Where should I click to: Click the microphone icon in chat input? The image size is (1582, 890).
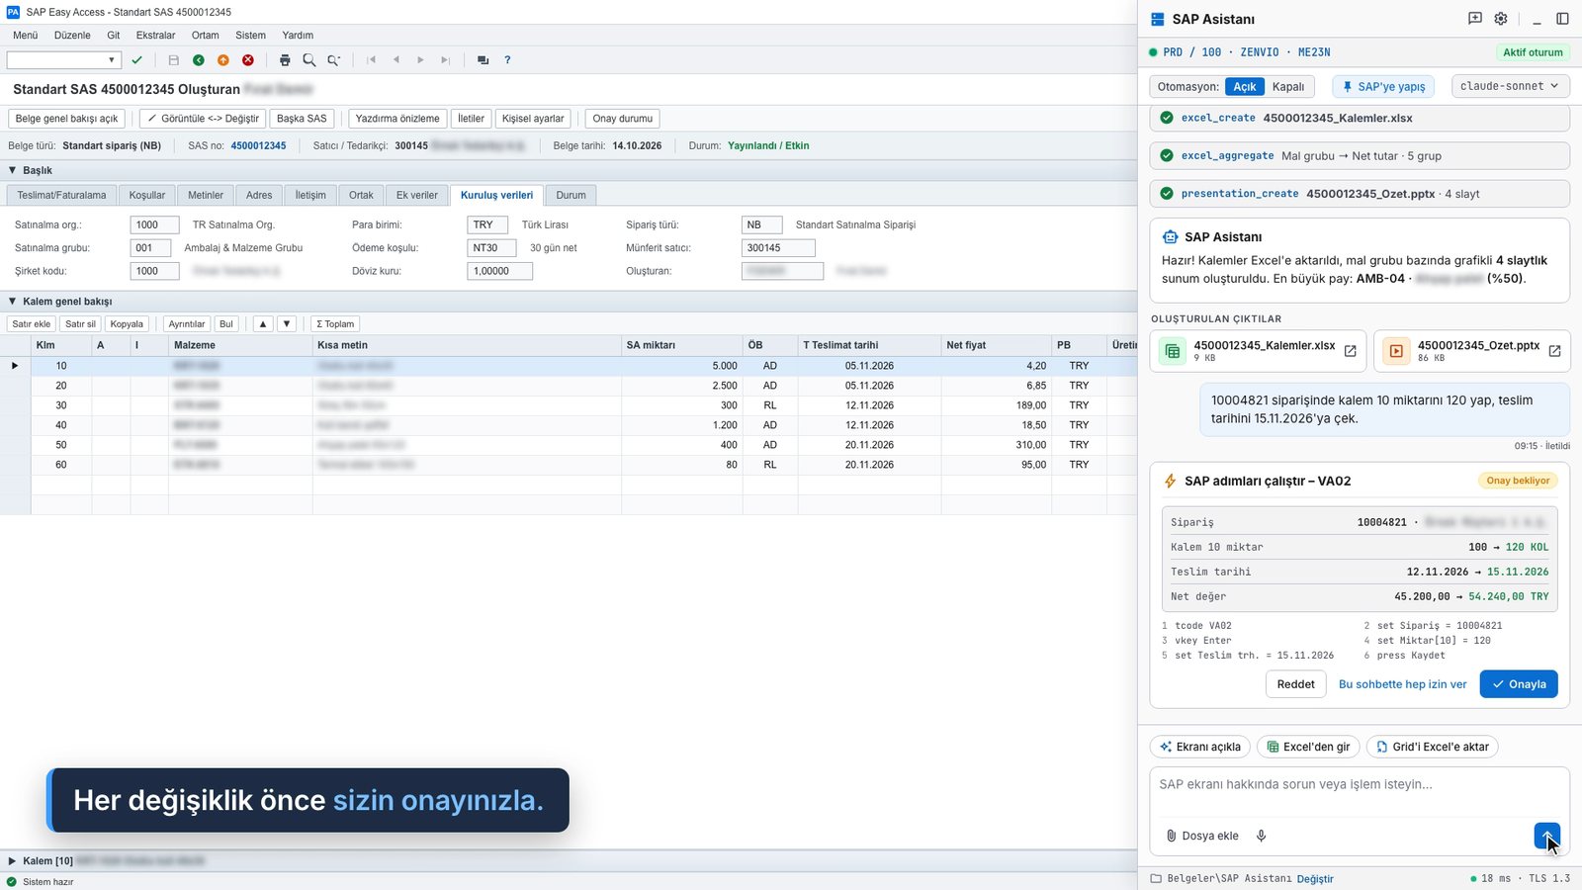(1261, 836)
